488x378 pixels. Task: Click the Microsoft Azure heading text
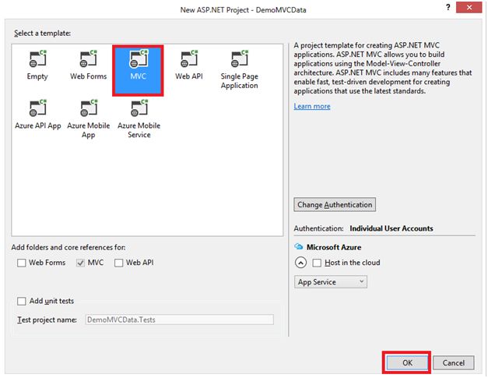334,247
